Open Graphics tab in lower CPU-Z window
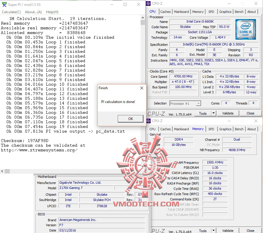Image resolution: width=263 pixels, height=233 pixels. point(225,129)
